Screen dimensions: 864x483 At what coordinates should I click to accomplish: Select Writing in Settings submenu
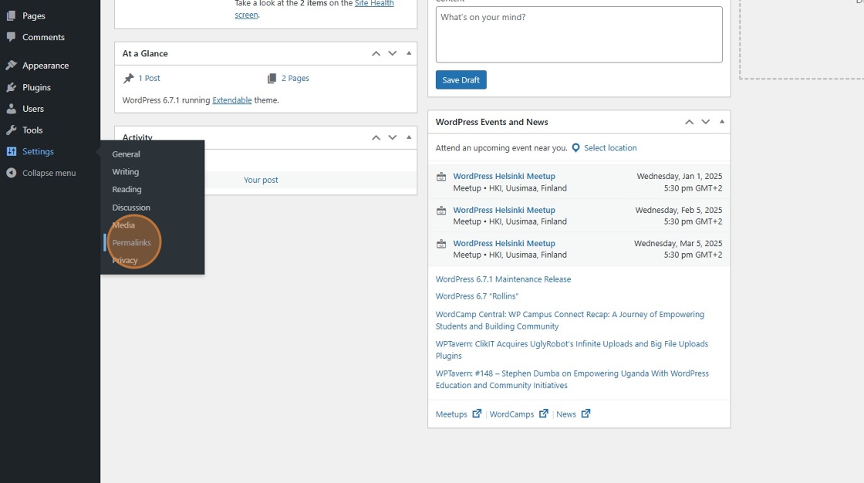126,172
